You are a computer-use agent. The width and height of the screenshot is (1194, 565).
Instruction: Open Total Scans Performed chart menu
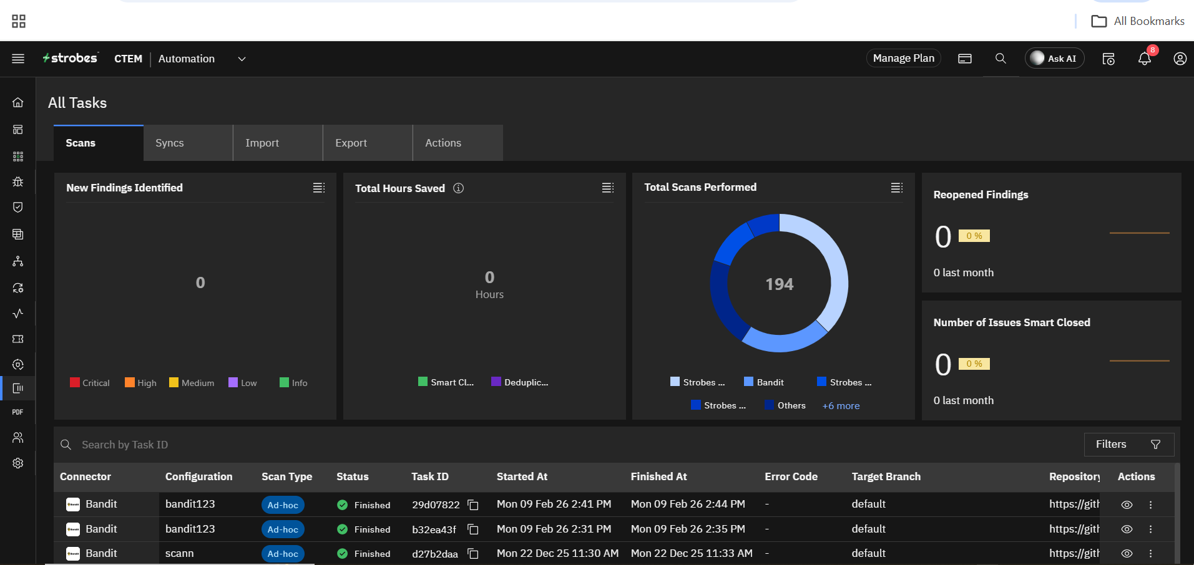pos(896,188)
